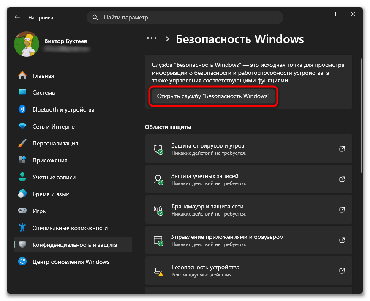Click the Система monitor icon
Viewport: 370px width, 301px height.
pos(22,93)
